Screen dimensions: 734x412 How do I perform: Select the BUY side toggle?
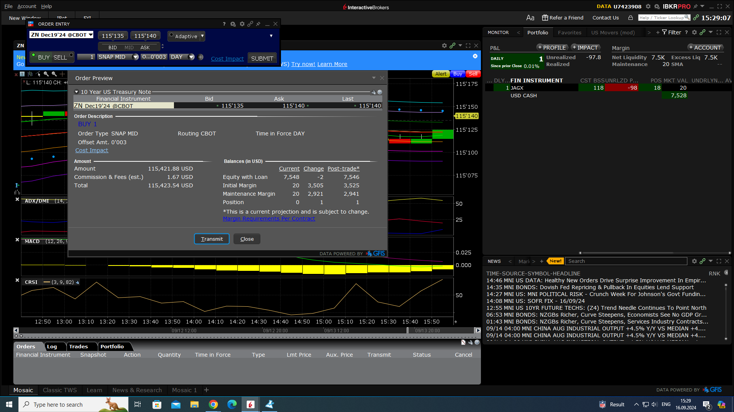pos(44,58)
